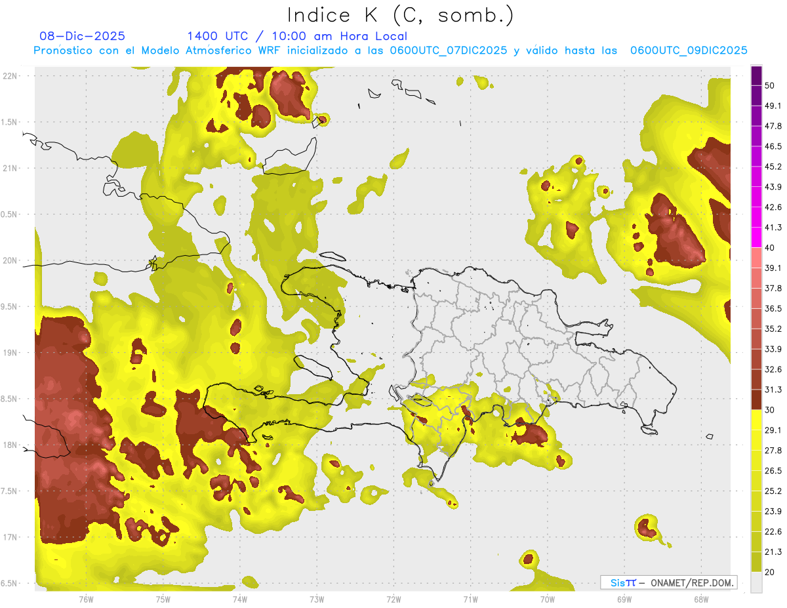Viewport: 787px width, 608px height.
Task: Click the pink swatch between 39.1 and 40
Action: tap(756, 258)
